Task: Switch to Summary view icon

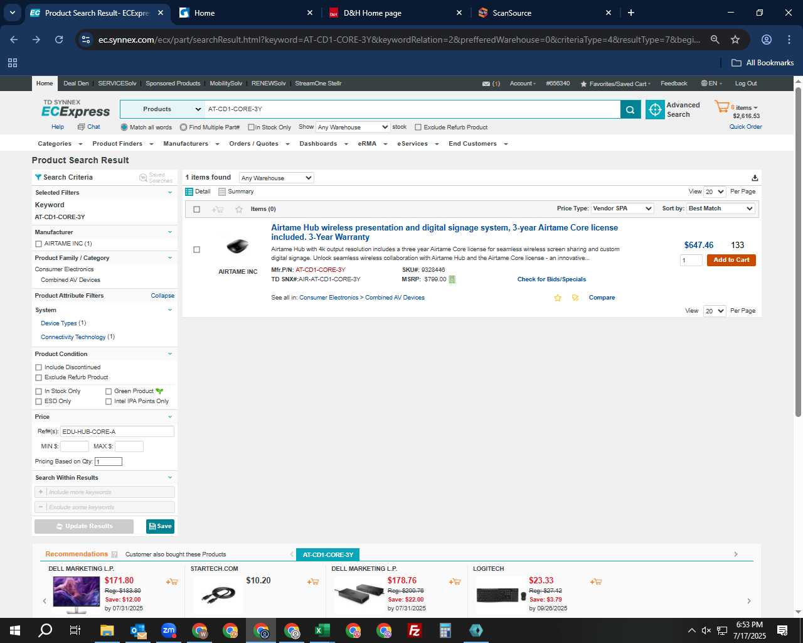Action: pos(221,192)
